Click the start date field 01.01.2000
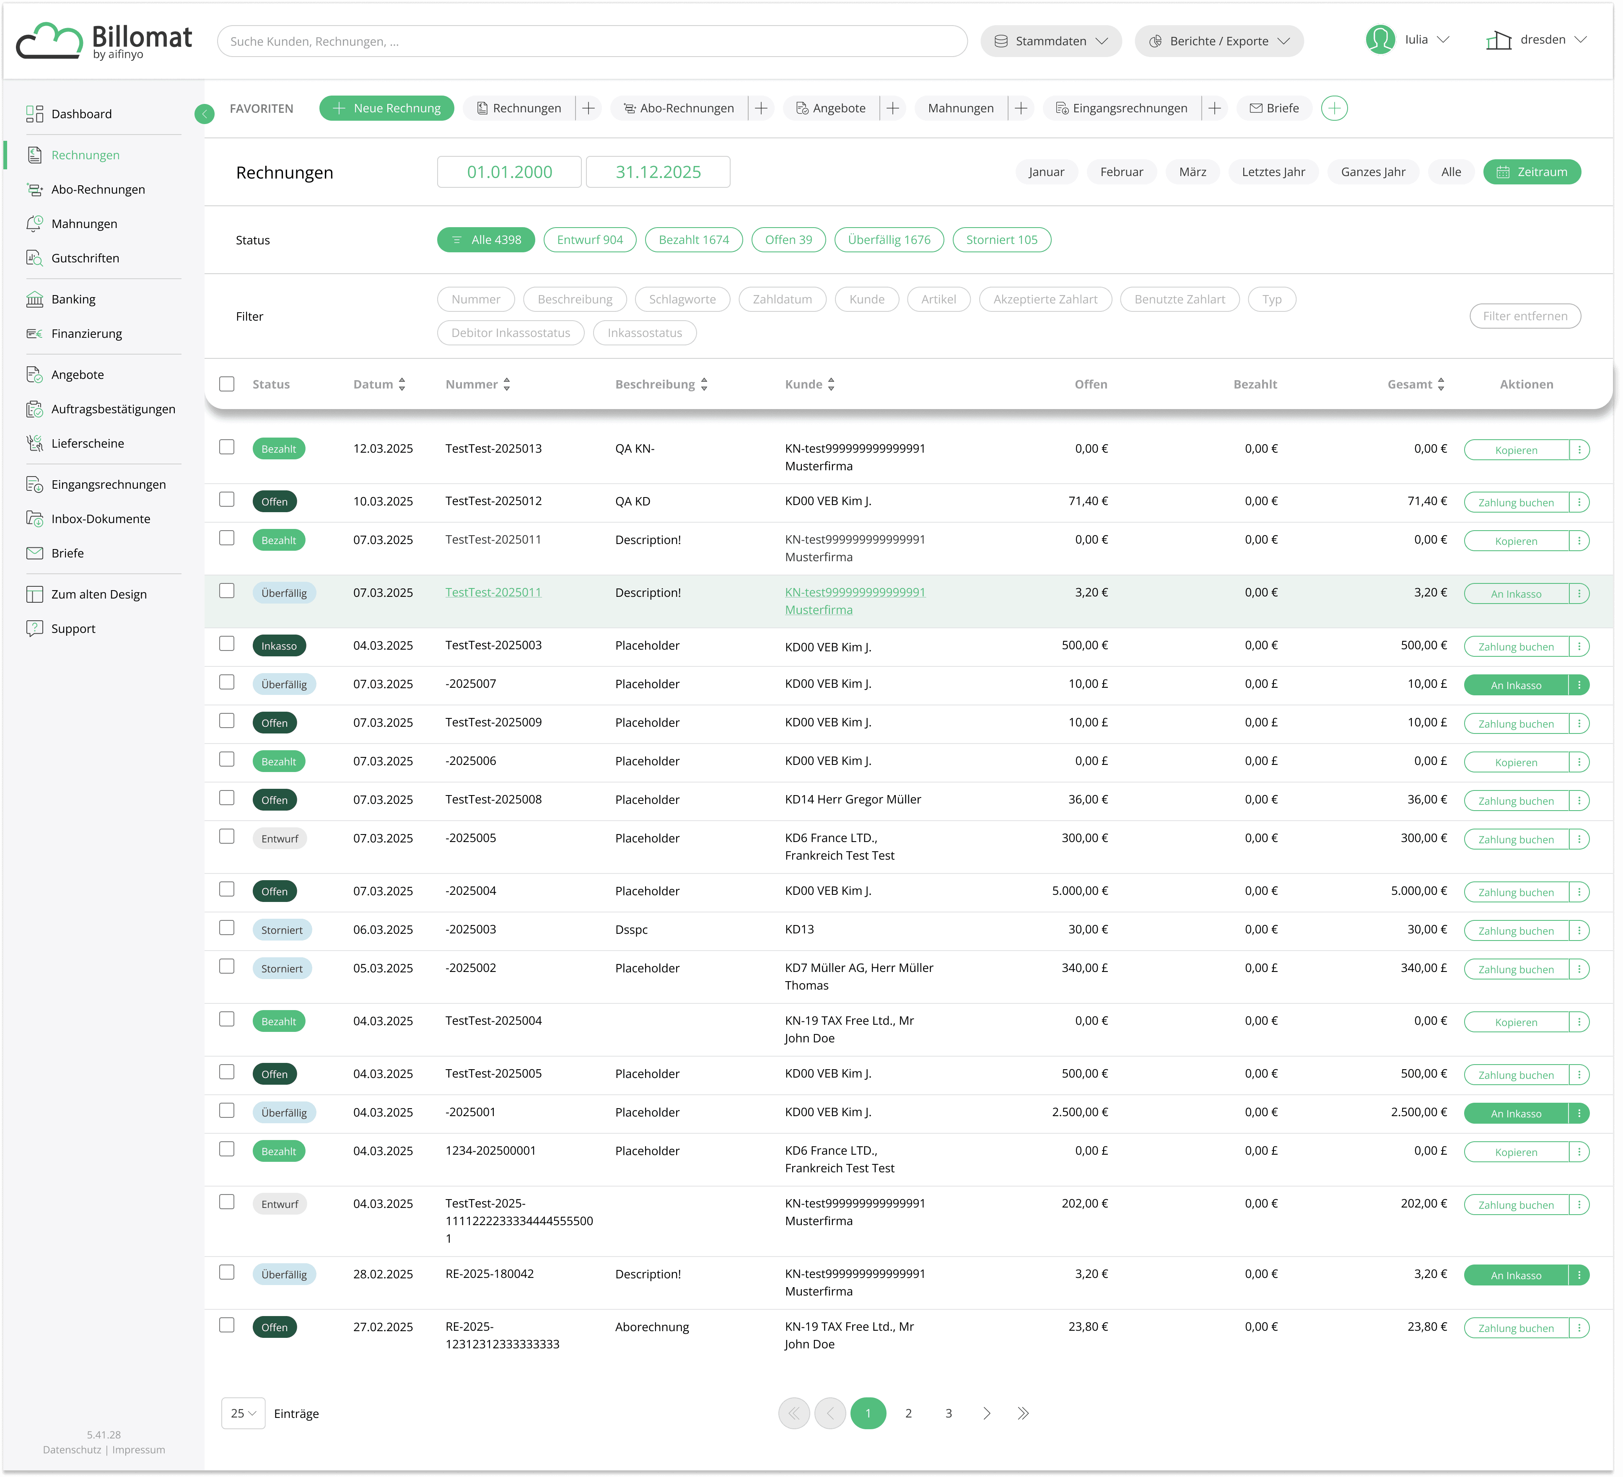Image resolution: width=1623 pixels, height=1477 pixels. [509, 172]
